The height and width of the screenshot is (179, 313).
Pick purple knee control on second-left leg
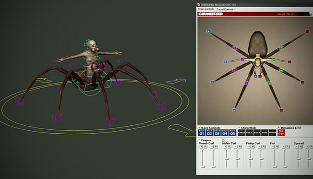click(234, 70)
